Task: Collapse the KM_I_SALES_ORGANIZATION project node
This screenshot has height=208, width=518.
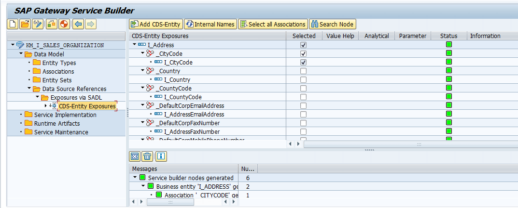Action: (x=13, y=45)
